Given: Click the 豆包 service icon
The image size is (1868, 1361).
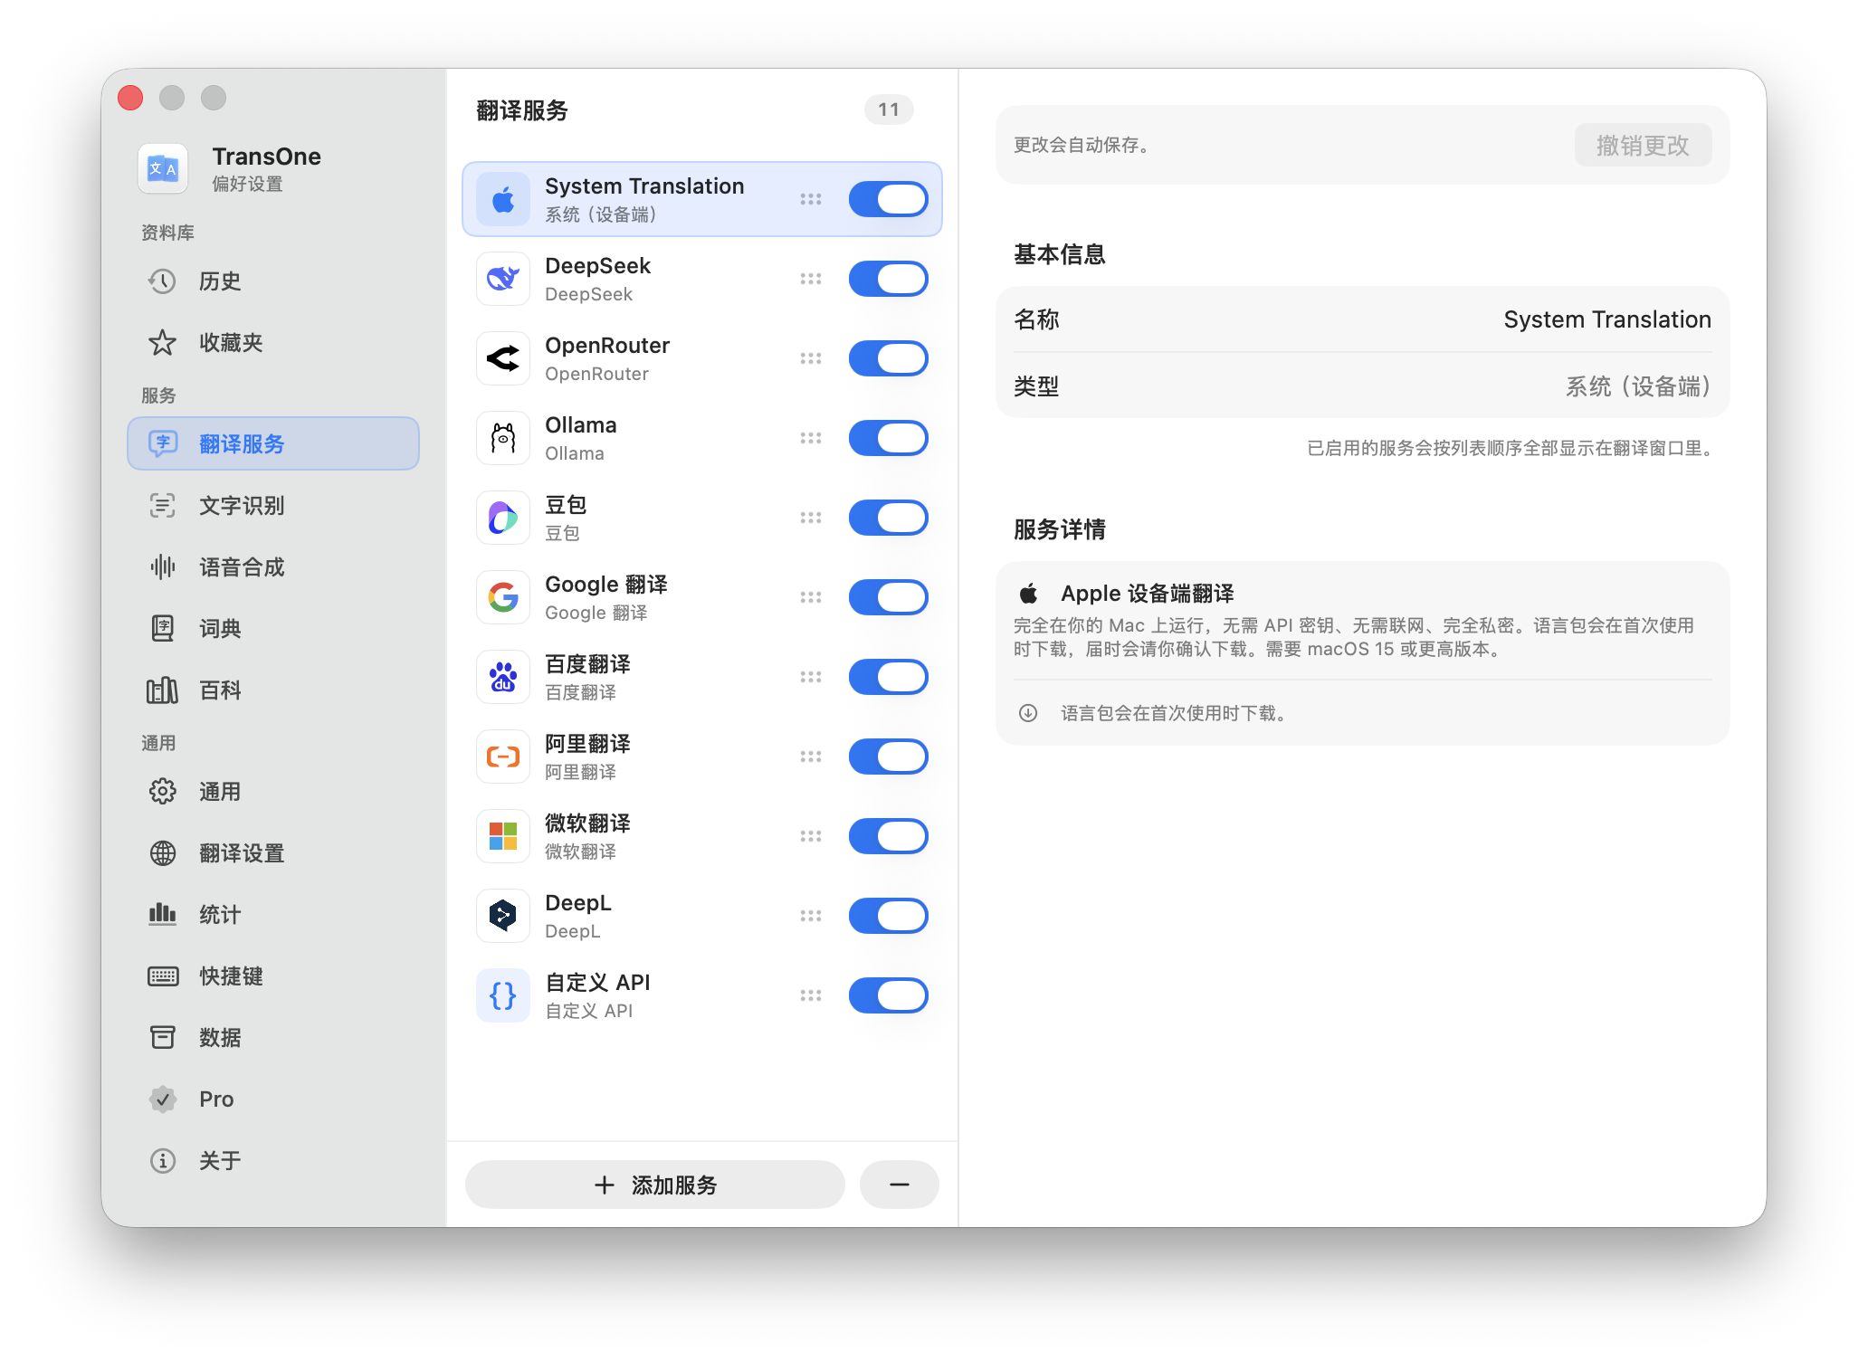Looking at the screenshot, I should click(x=503, y=518).
